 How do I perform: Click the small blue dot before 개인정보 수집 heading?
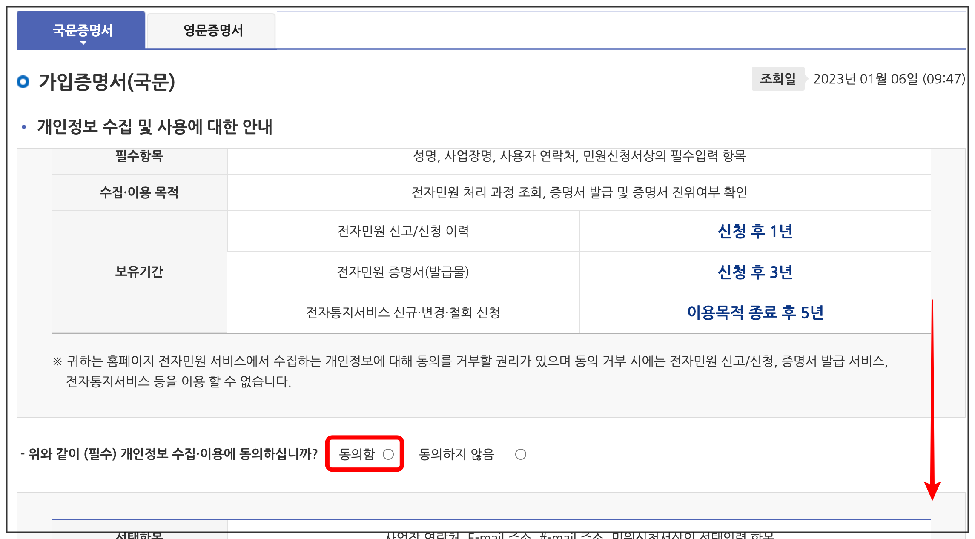pyautogui.click(x=24, y=127)
